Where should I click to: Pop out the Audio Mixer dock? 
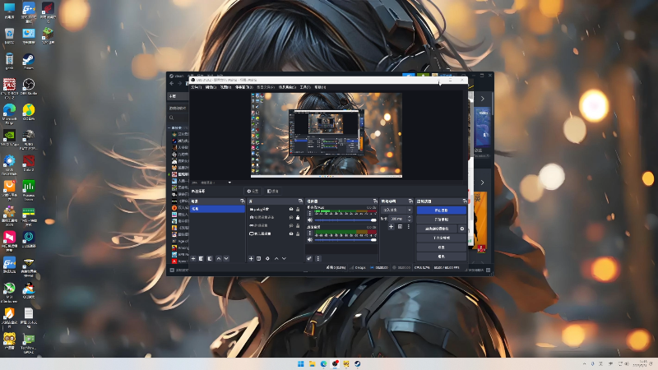pyautogui.click(x=375, y=201)
